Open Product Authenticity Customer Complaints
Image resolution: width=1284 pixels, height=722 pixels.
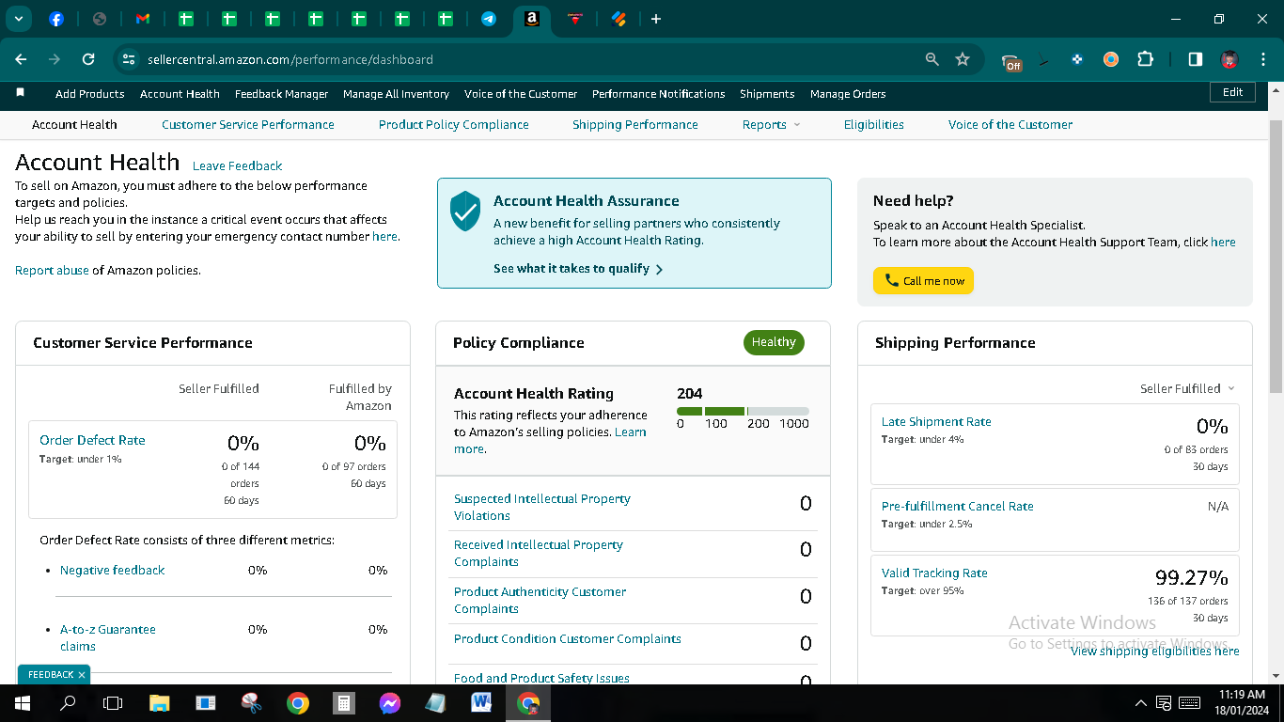(x=540, y=600)
